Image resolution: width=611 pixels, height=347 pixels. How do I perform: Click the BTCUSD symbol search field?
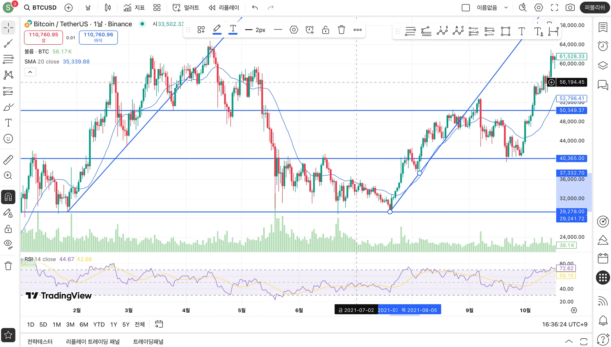coord(41,7)
